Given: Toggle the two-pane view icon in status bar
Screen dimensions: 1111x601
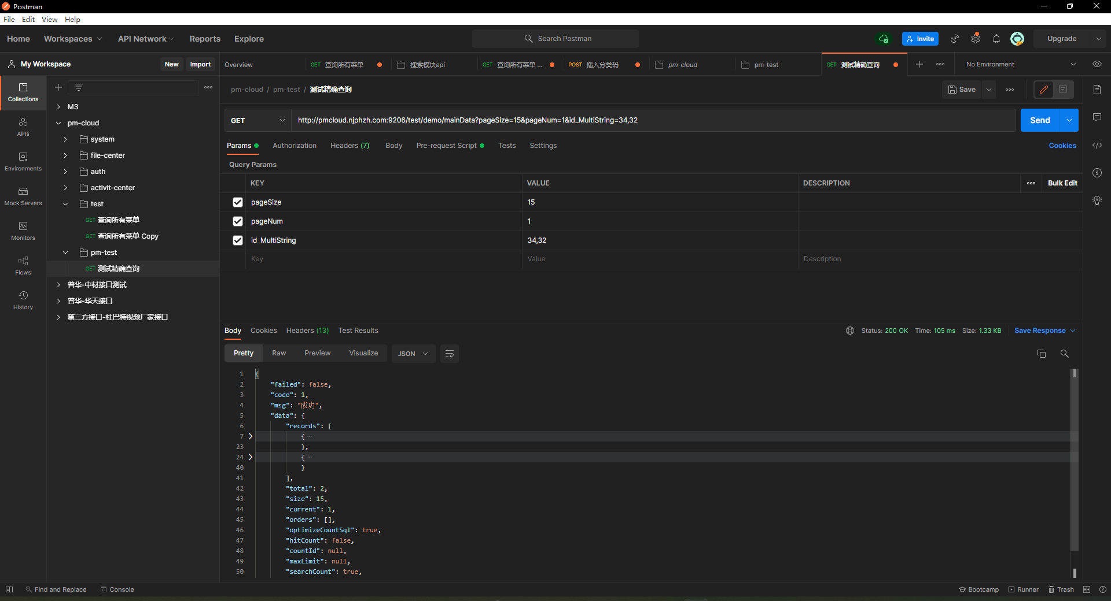Looking at the screenshot, I should pos(1087,589).
